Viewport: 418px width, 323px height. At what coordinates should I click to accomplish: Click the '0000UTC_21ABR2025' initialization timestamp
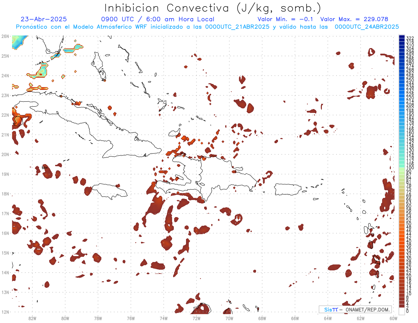[237, 27]
